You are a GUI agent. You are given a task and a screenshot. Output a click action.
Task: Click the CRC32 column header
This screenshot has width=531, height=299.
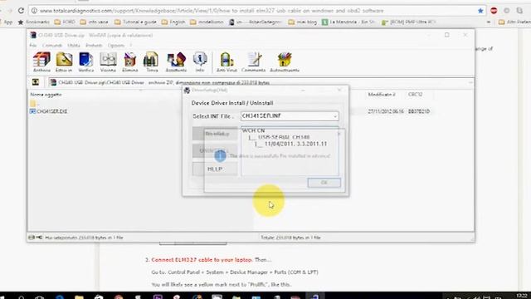click(x=415, y=95)
